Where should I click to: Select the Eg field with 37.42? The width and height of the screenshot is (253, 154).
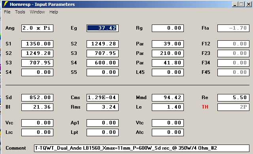[x=102, y=28]
